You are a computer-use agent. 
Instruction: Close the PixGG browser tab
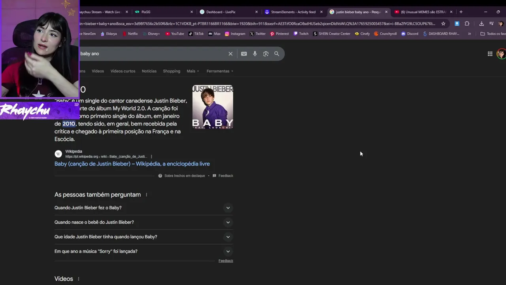(x=192, y=12)
